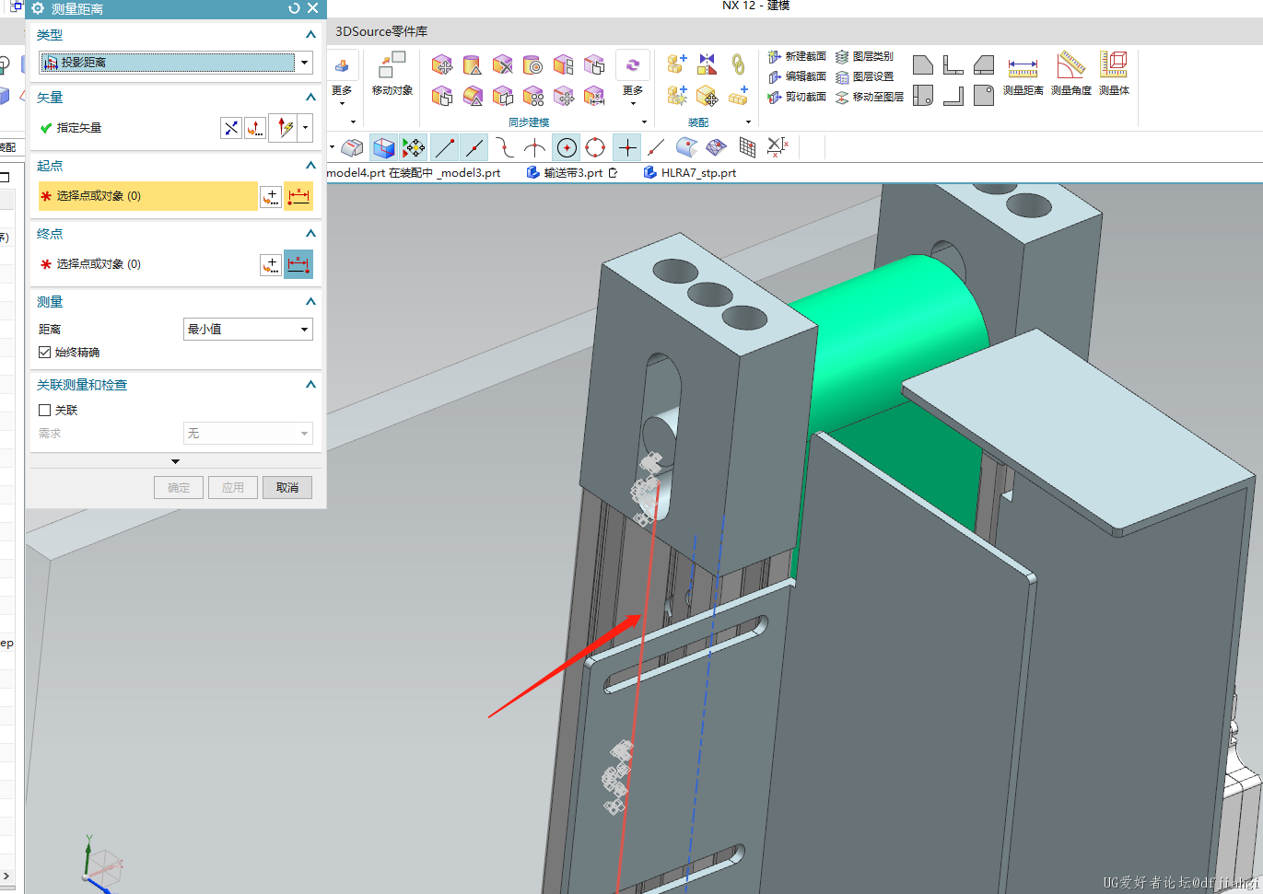Collapse the 类型 section
The height and width of the screenshot is (894, 1263).
310,34
